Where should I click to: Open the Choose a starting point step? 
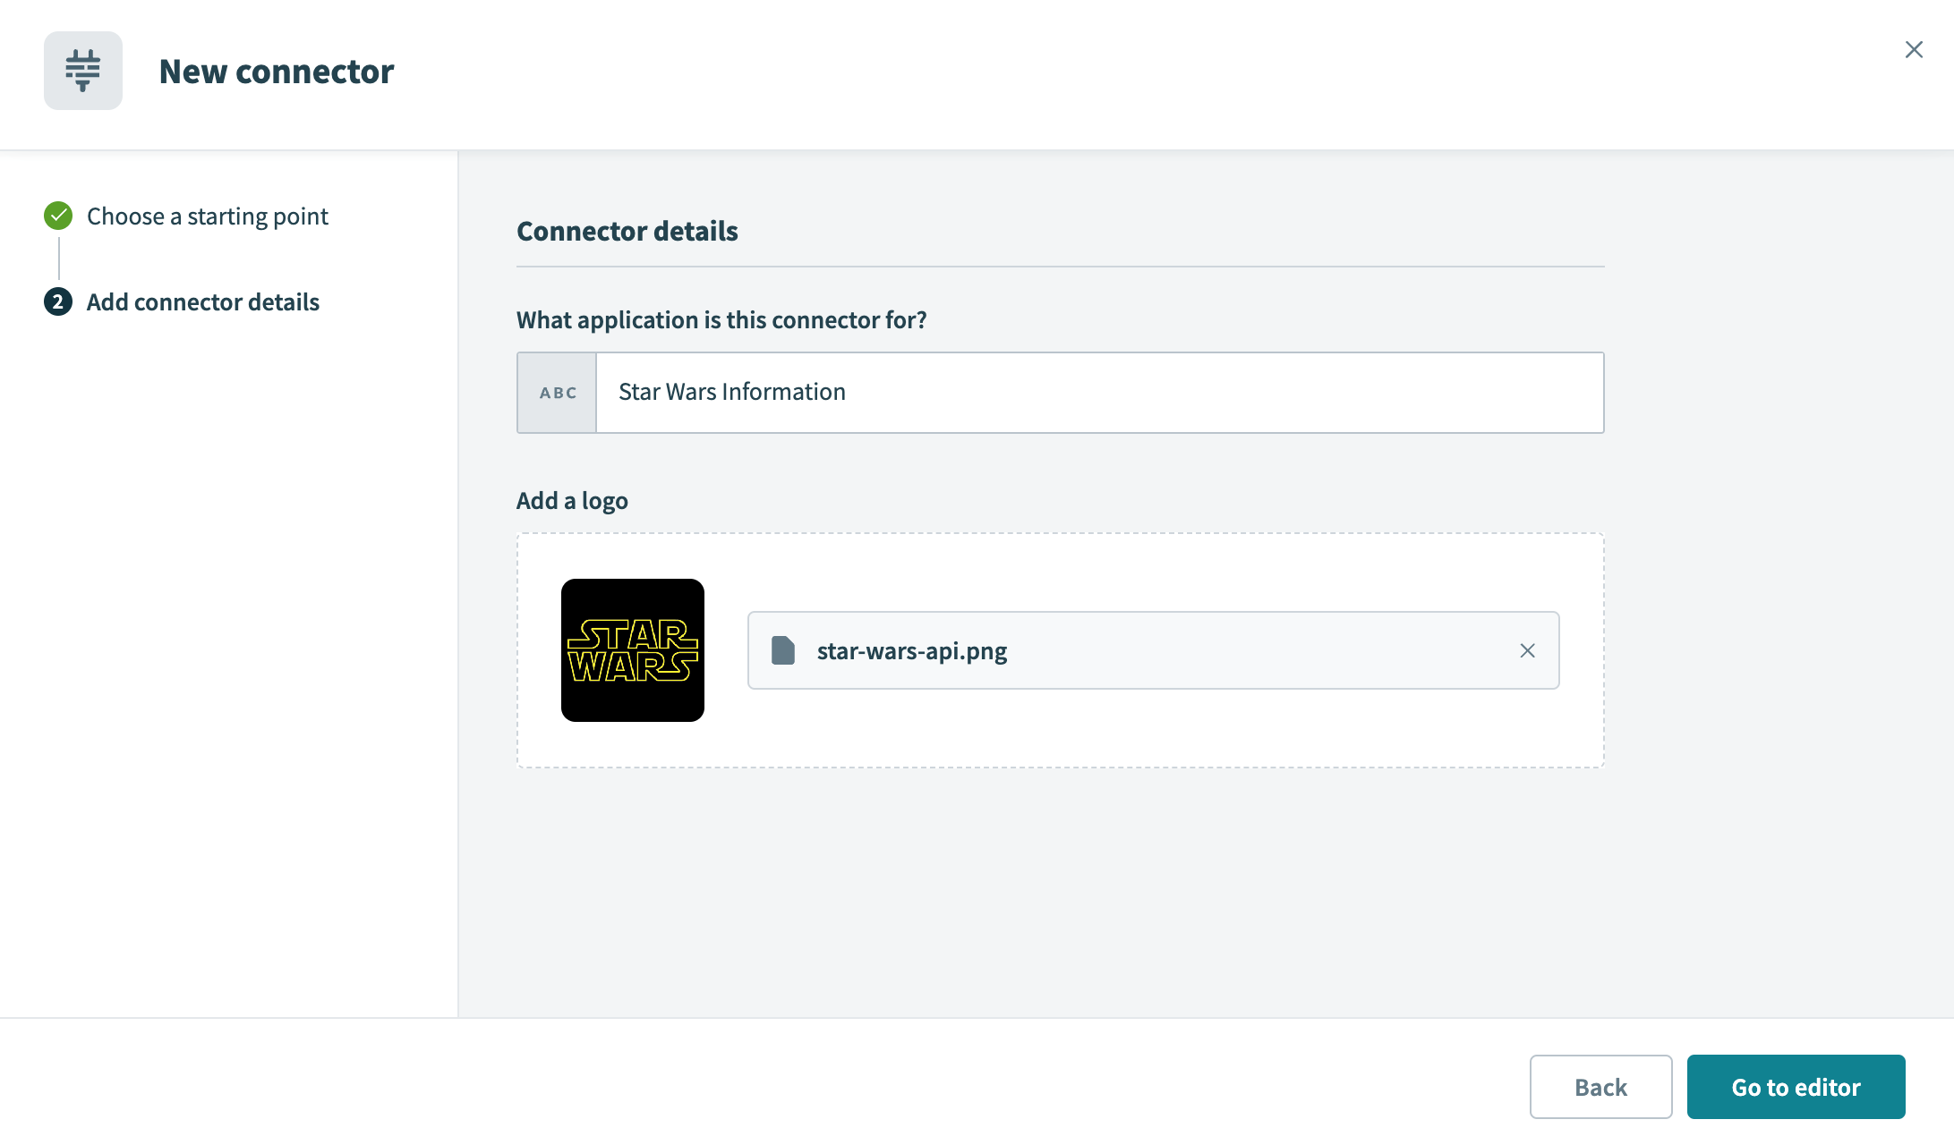207,216
